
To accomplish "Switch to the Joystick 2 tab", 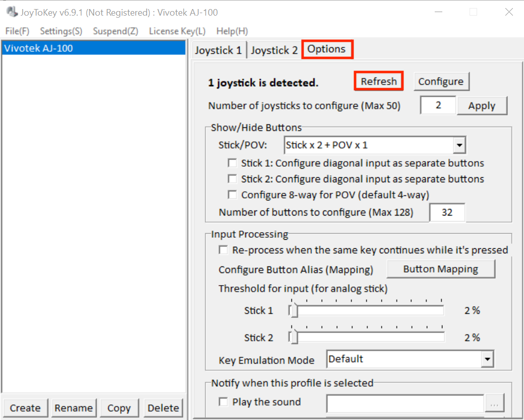I will [x=274, y=50].
